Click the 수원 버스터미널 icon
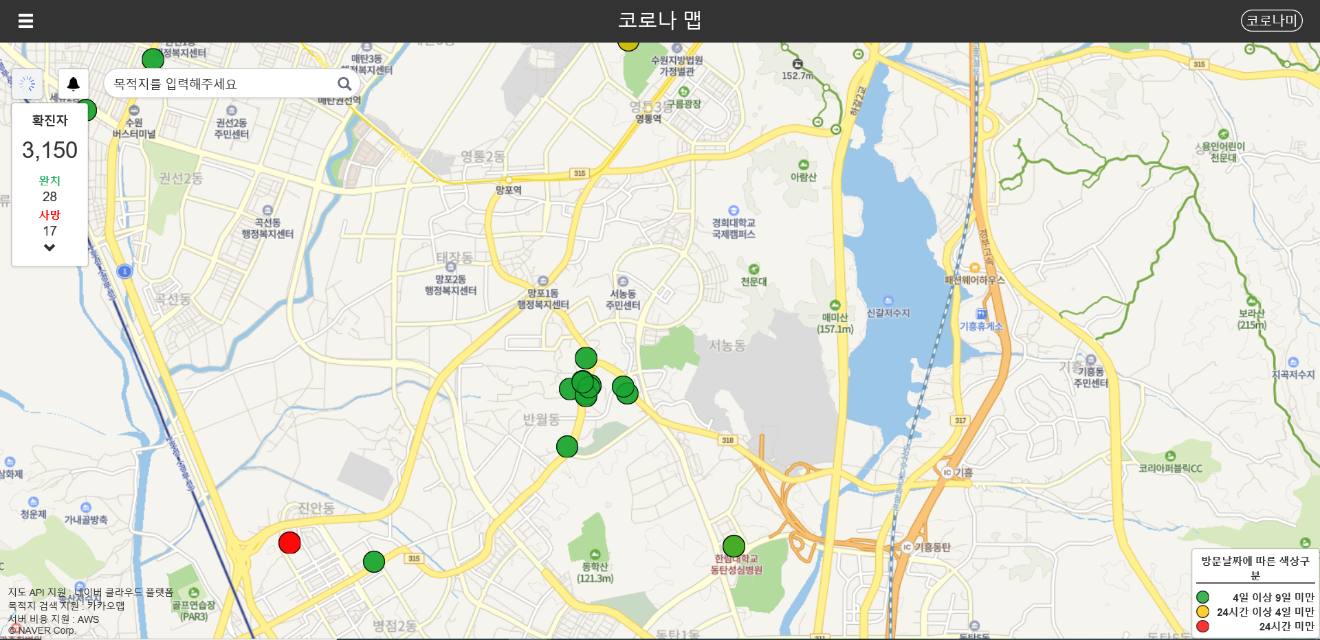This screenshot has height=640, width=1320. (x=135, y=111)
